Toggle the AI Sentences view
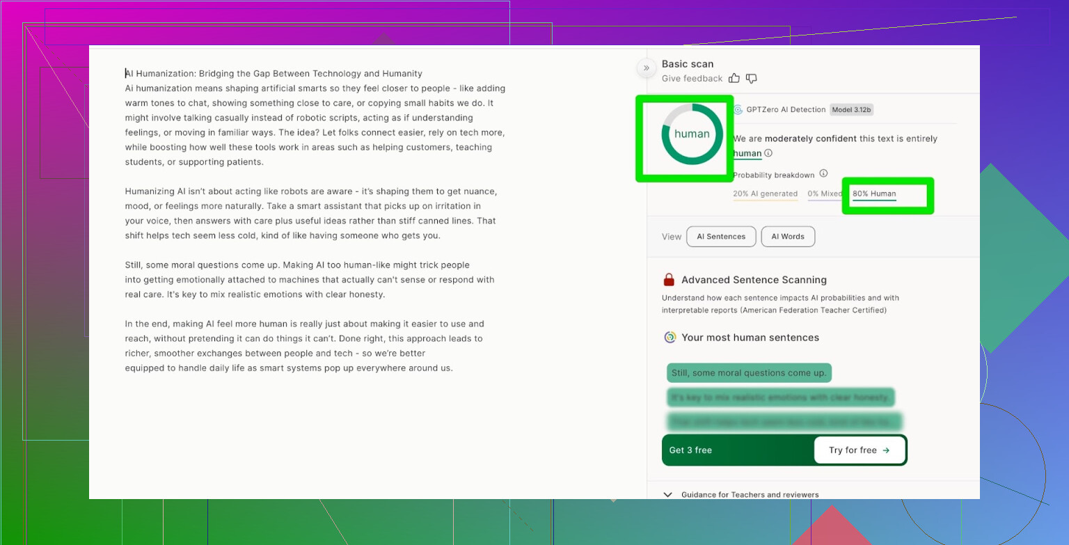This screenshot has height=545, width=1069. 721,237
